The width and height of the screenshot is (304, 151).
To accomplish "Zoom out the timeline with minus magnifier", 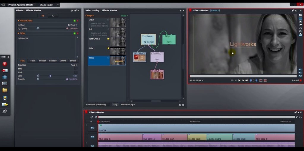I will pyautogui.click(x=96, y=117).
